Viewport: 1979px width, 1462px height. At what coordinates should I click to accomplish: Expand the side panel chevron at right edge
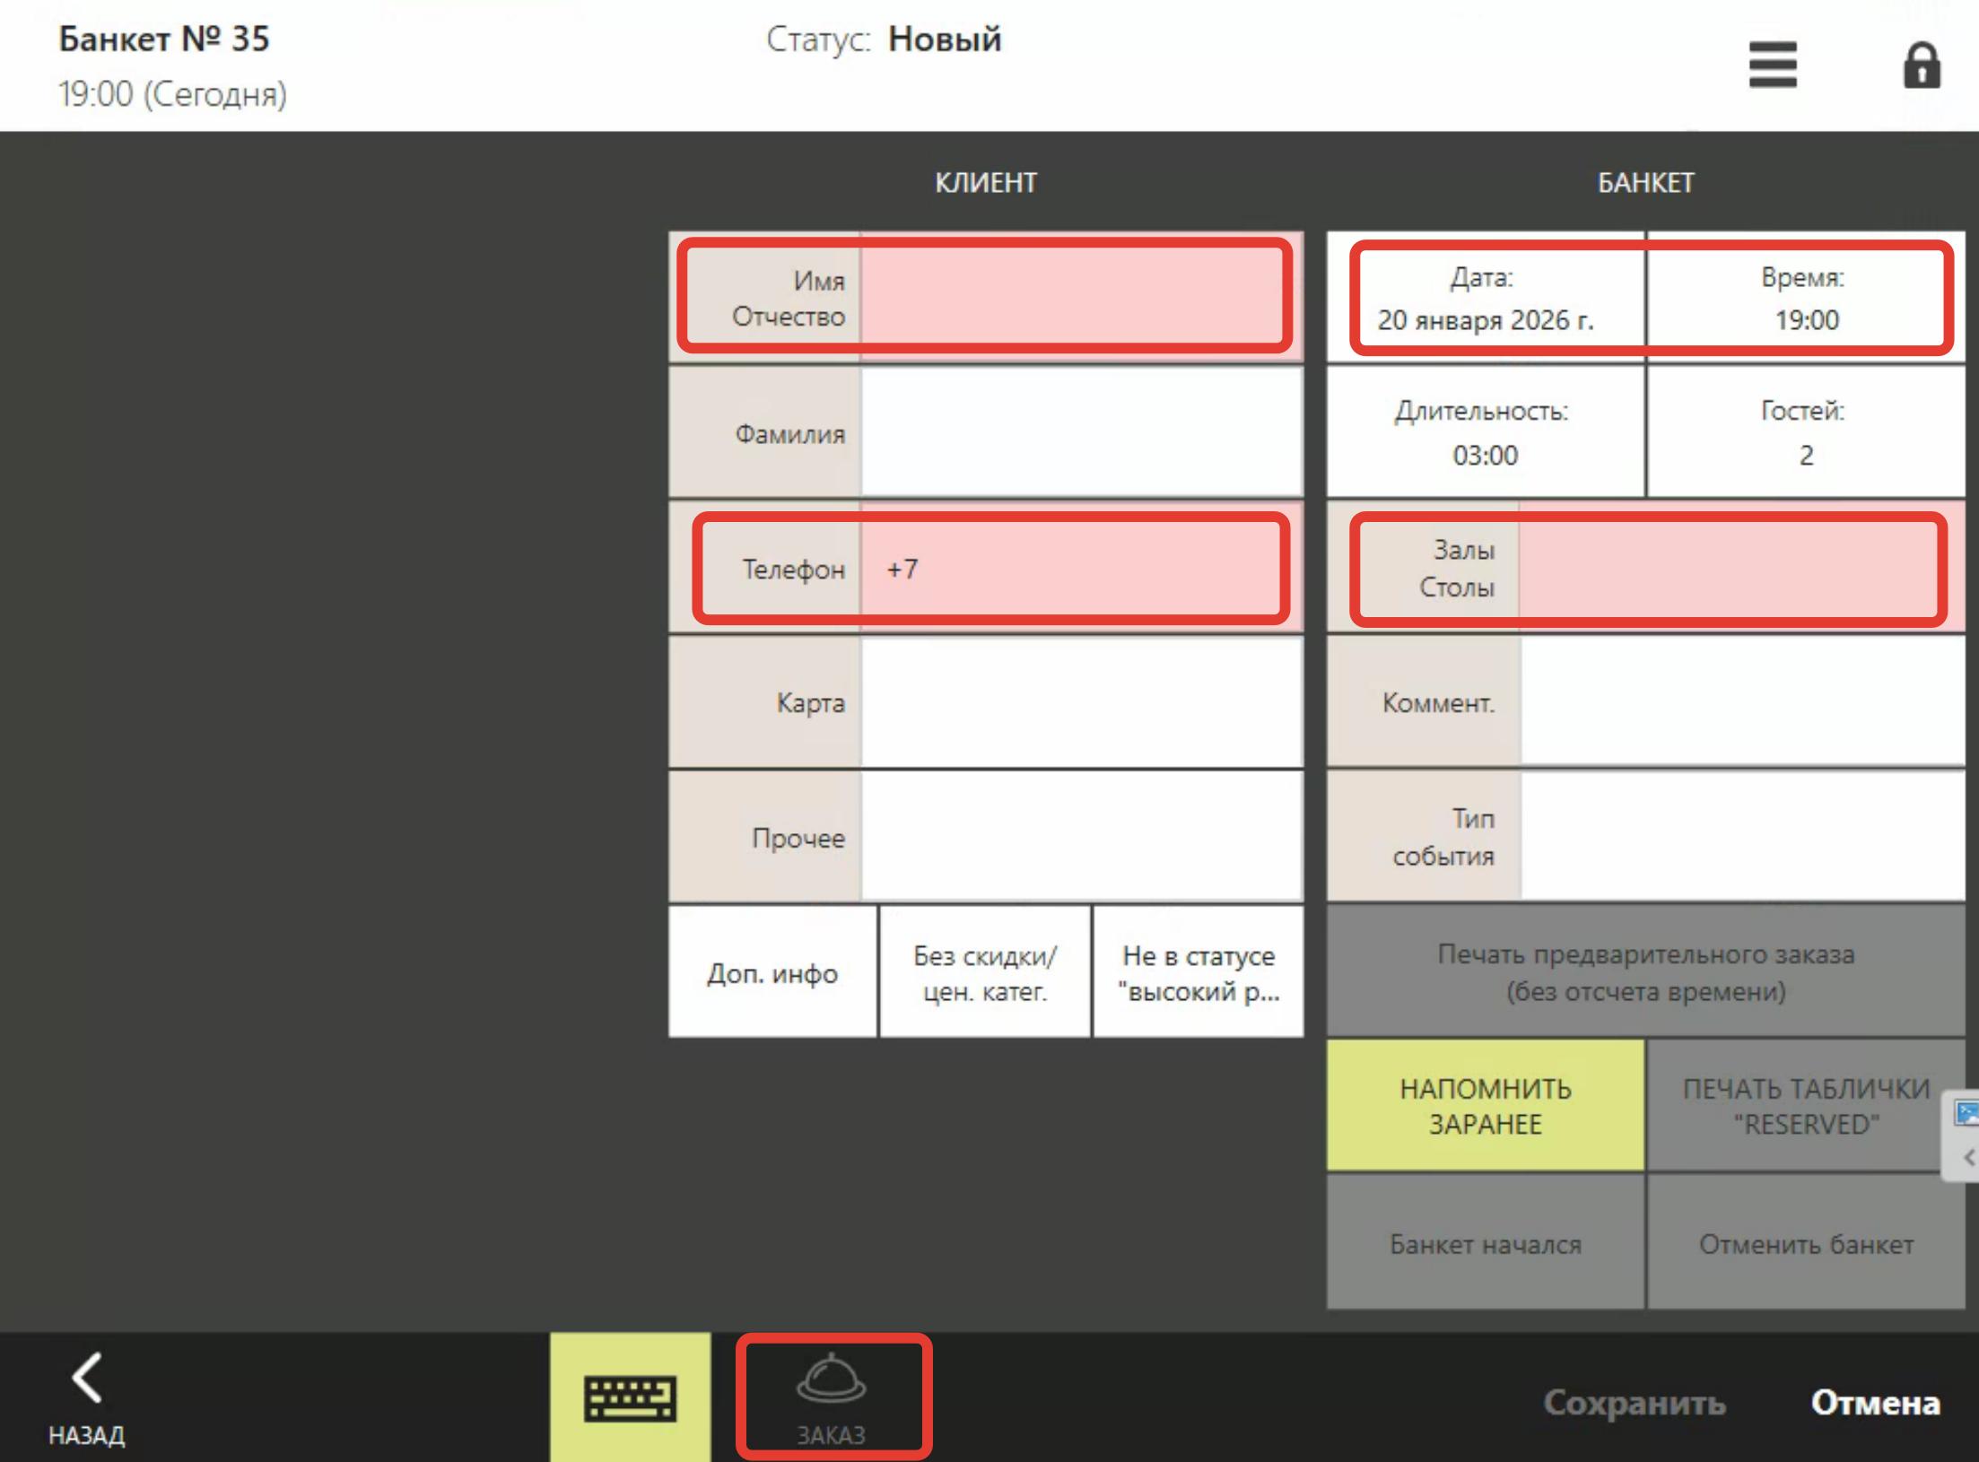(1967, 1158)
